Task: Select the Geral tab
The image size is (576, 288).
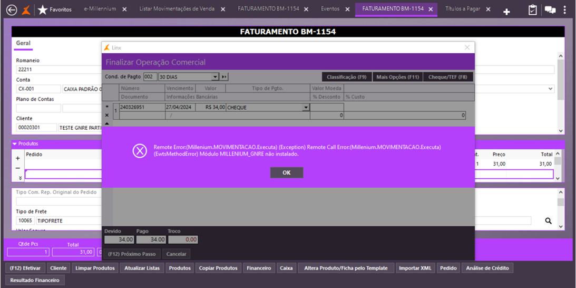Action: coord(23,43)
